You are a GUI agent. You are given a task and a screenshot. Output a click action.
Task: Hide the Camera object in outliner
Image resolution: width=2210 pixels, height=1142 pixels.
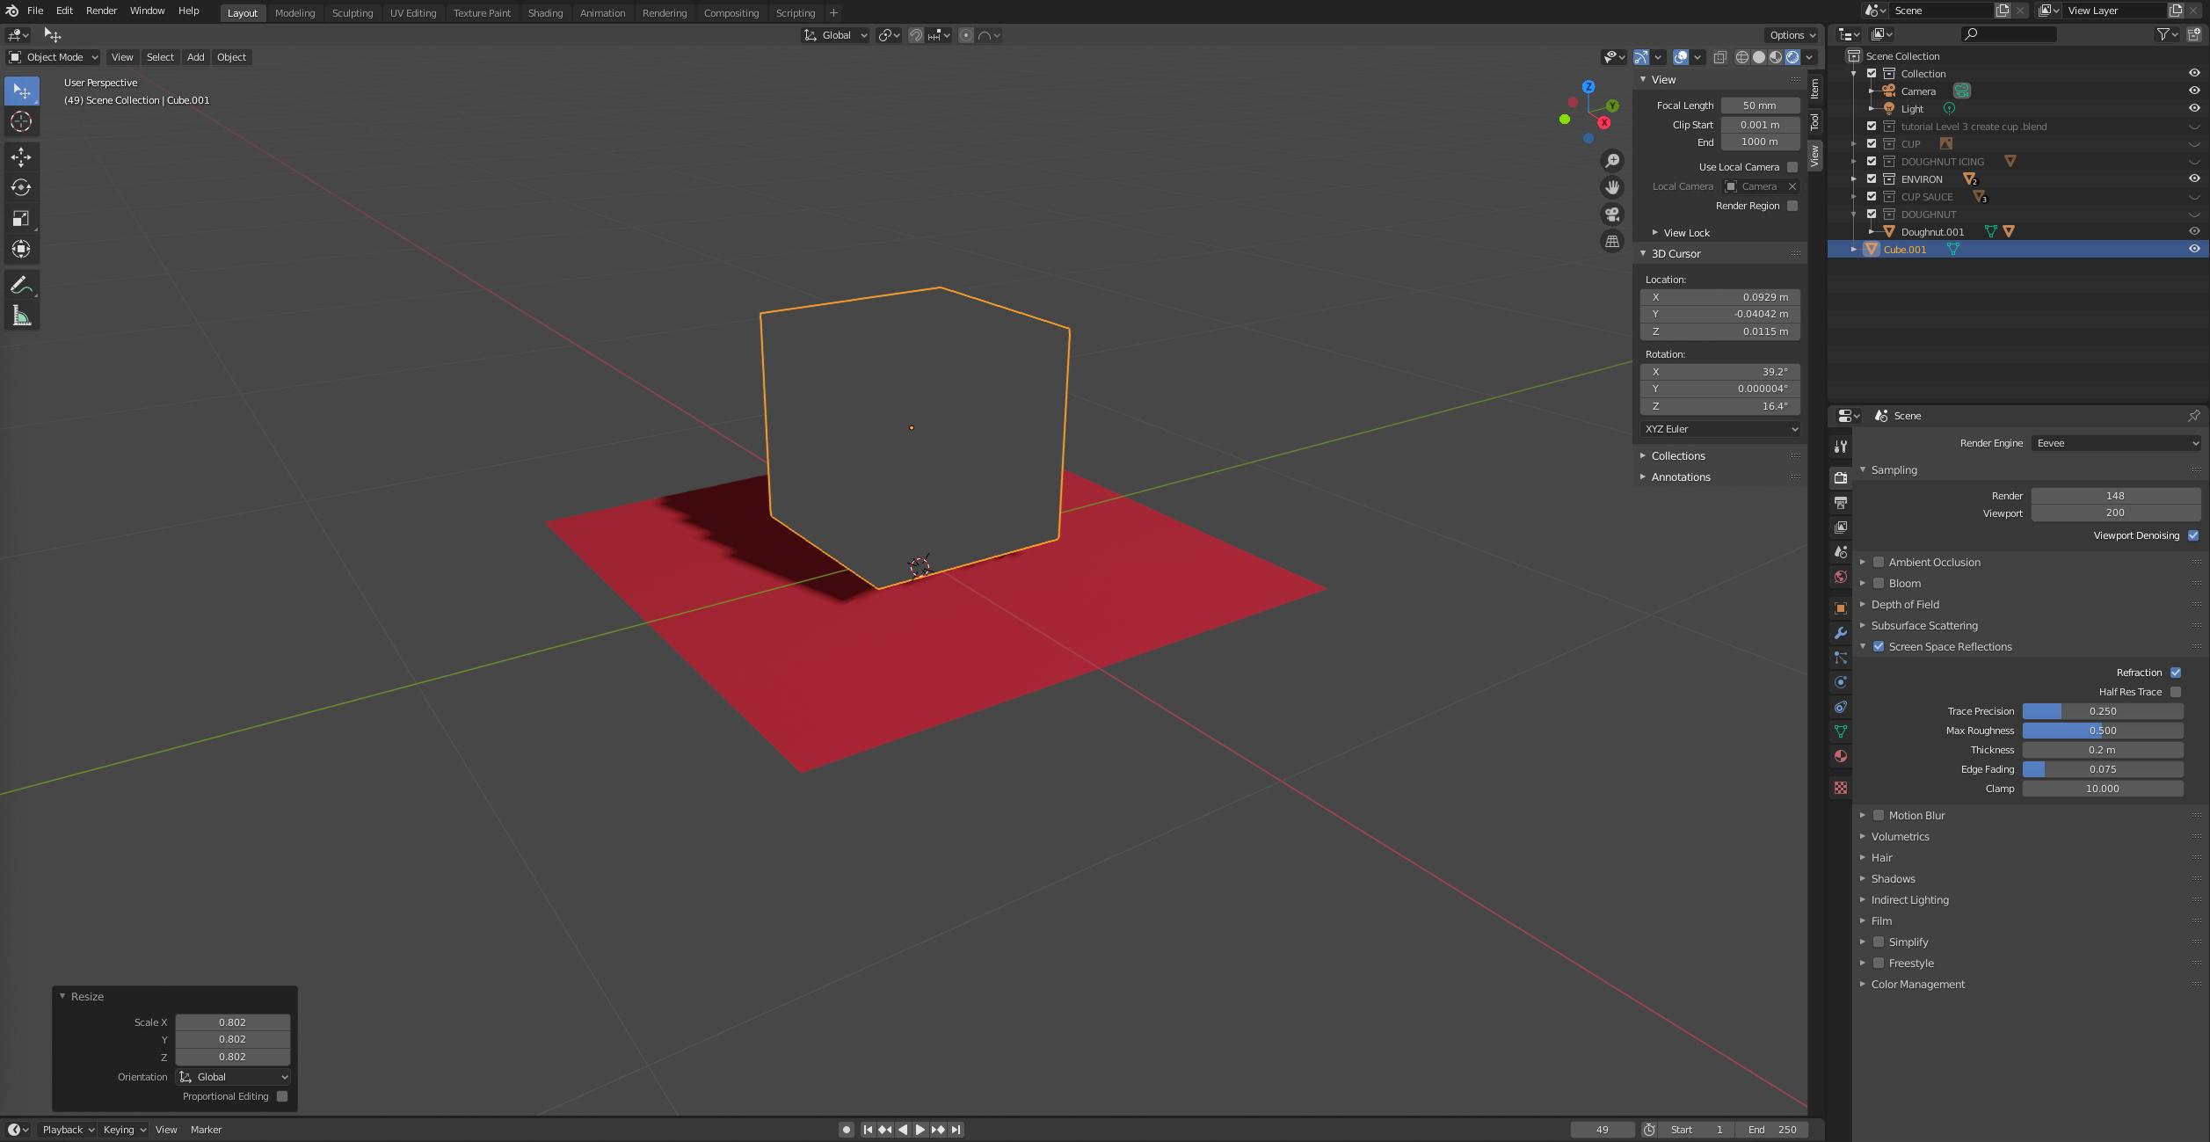coord(2194,91)
